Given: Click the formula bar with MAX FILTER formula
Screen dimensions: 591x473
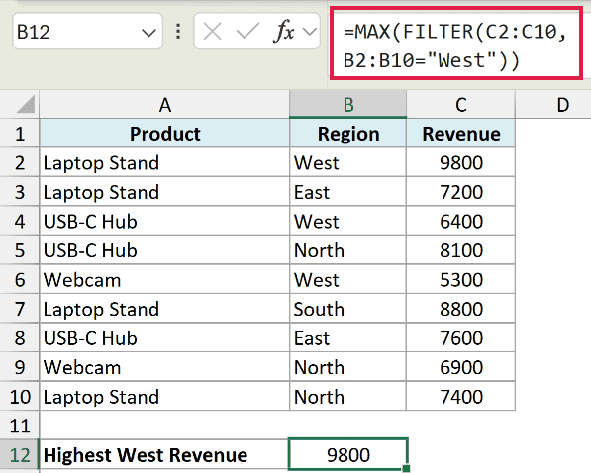Looking at the screenshot, I should pos(456,43).
